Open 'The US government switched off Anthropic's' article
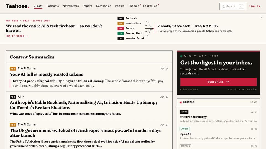This screenshot has height=149, width=266. (86, 133)
